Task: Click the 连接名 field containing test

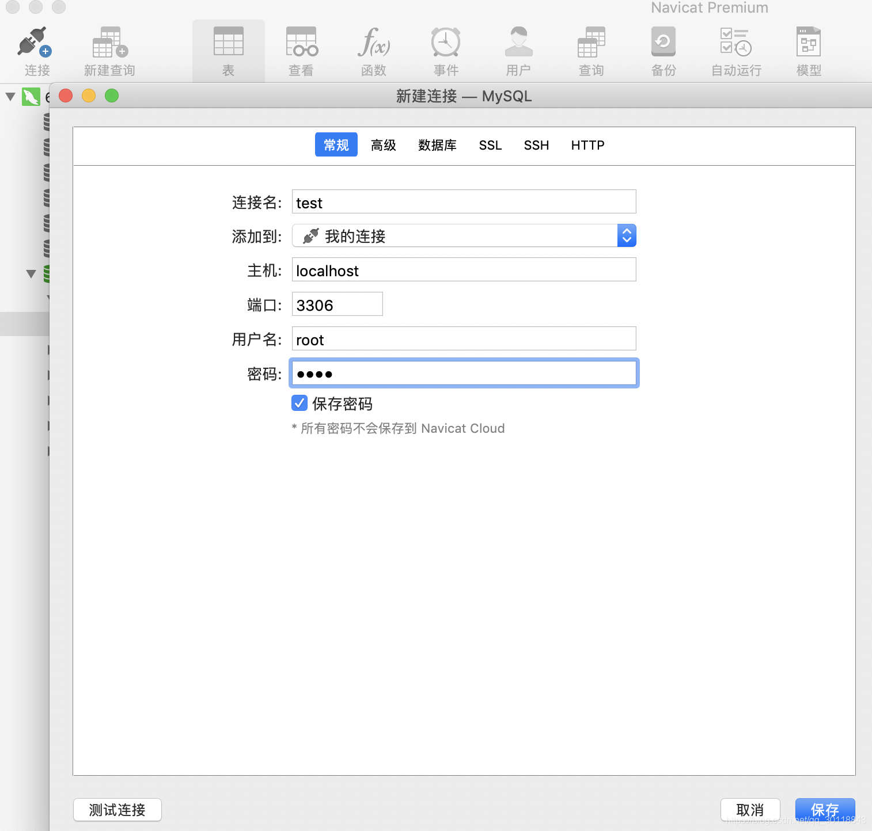Action: click(464, 201)
